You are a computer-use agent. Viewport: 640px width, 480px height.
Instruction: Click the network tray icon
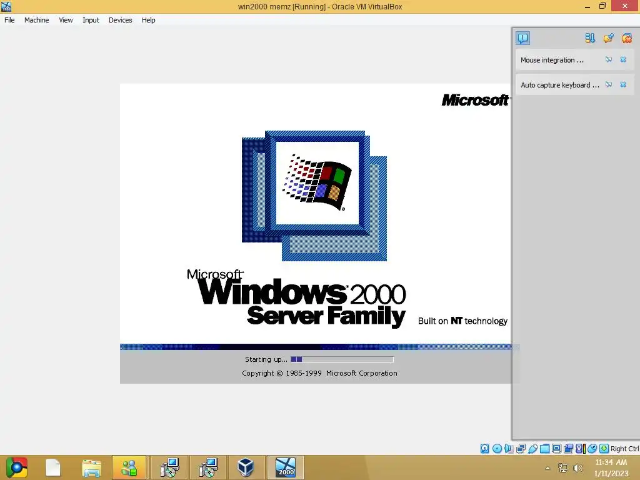point(563,467)
